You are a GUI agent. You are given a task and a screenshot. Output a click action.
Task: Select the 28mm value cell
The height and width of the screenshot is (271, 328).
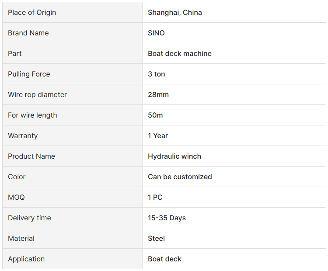tap(158, 94)
